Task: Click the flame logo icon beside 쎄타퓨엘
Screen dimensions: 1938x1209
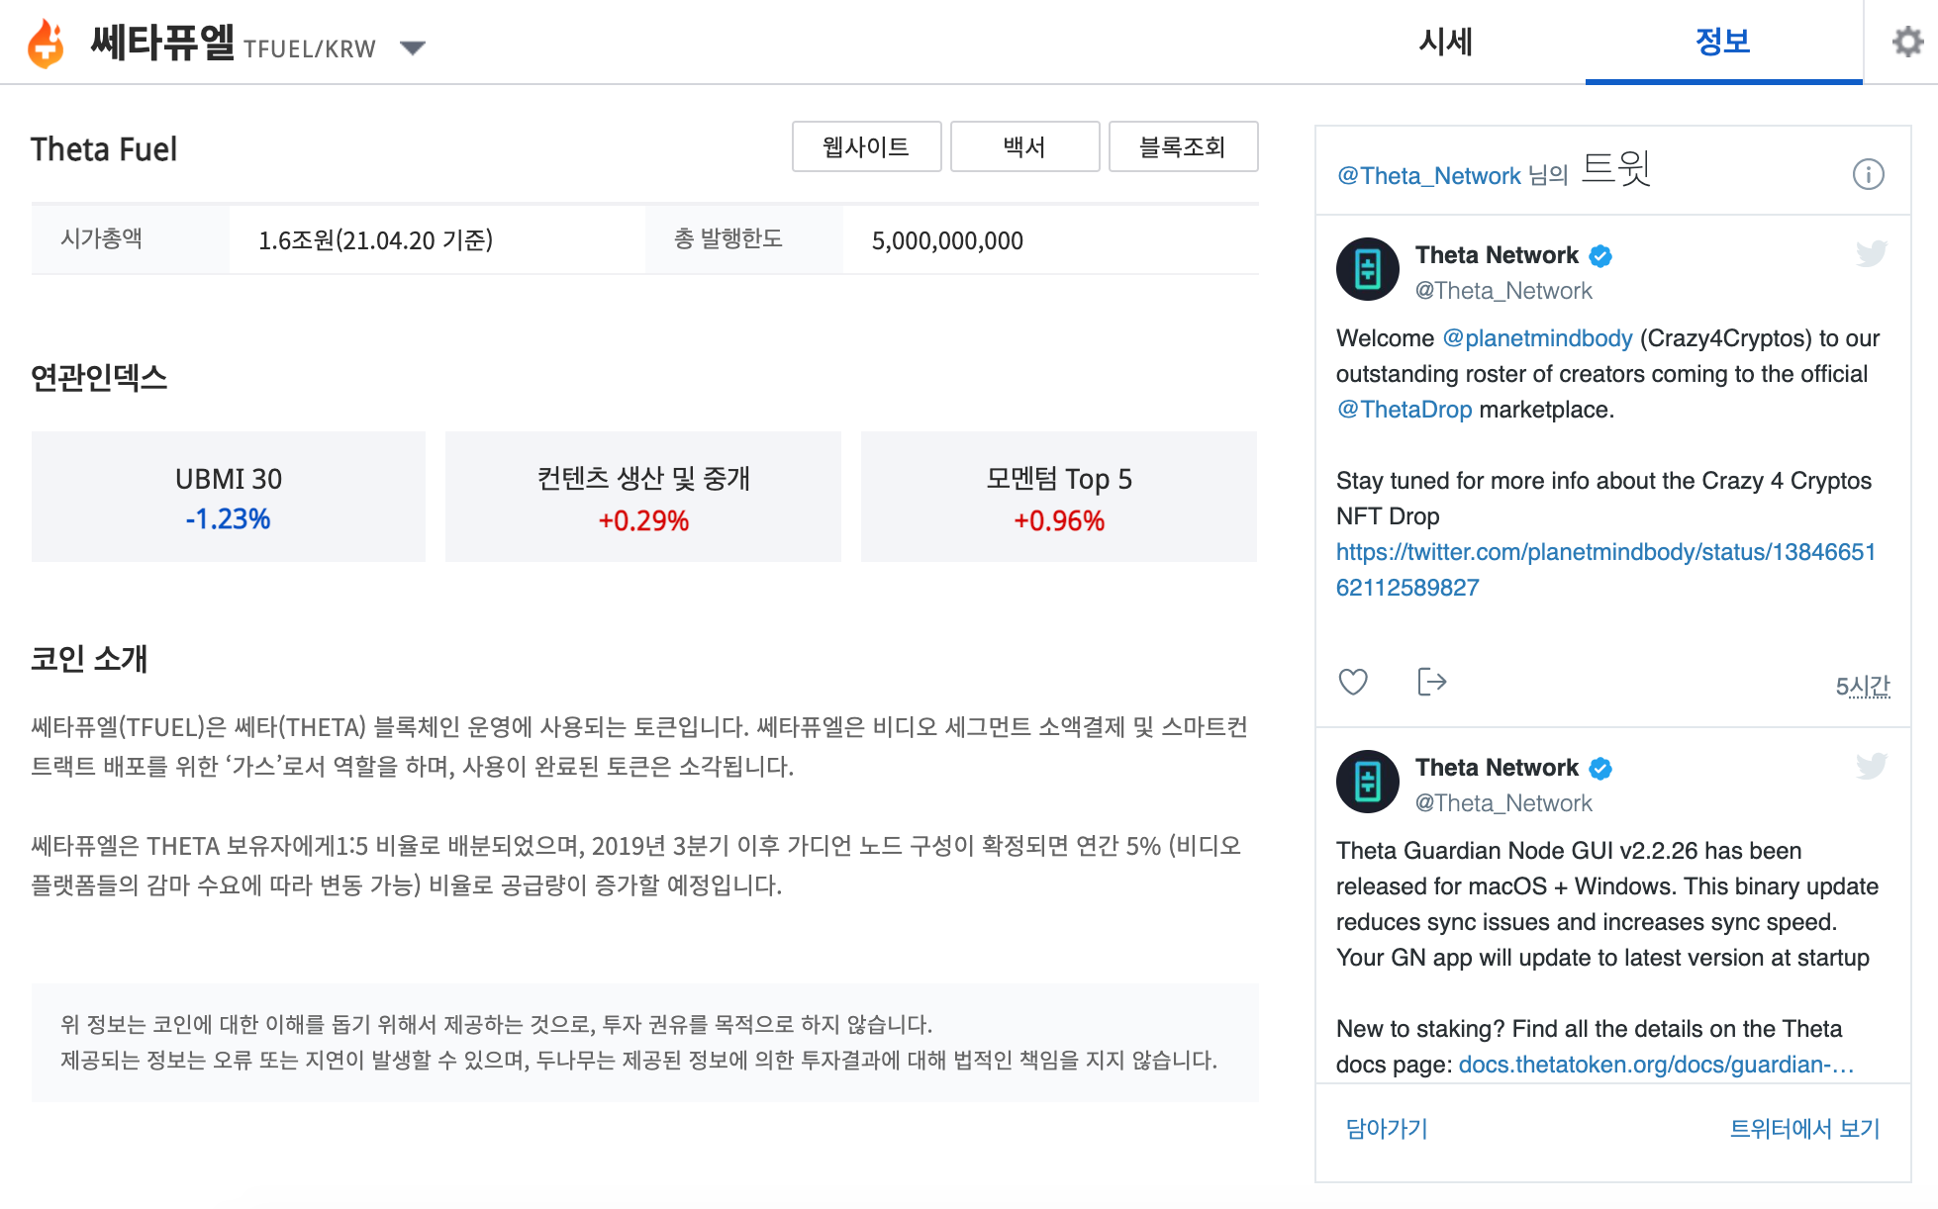Action: [47, 43]
